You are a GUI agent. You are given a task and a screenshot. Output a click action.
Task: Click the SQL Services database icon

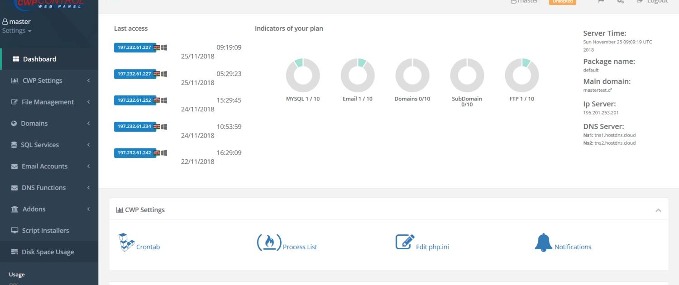14,145
